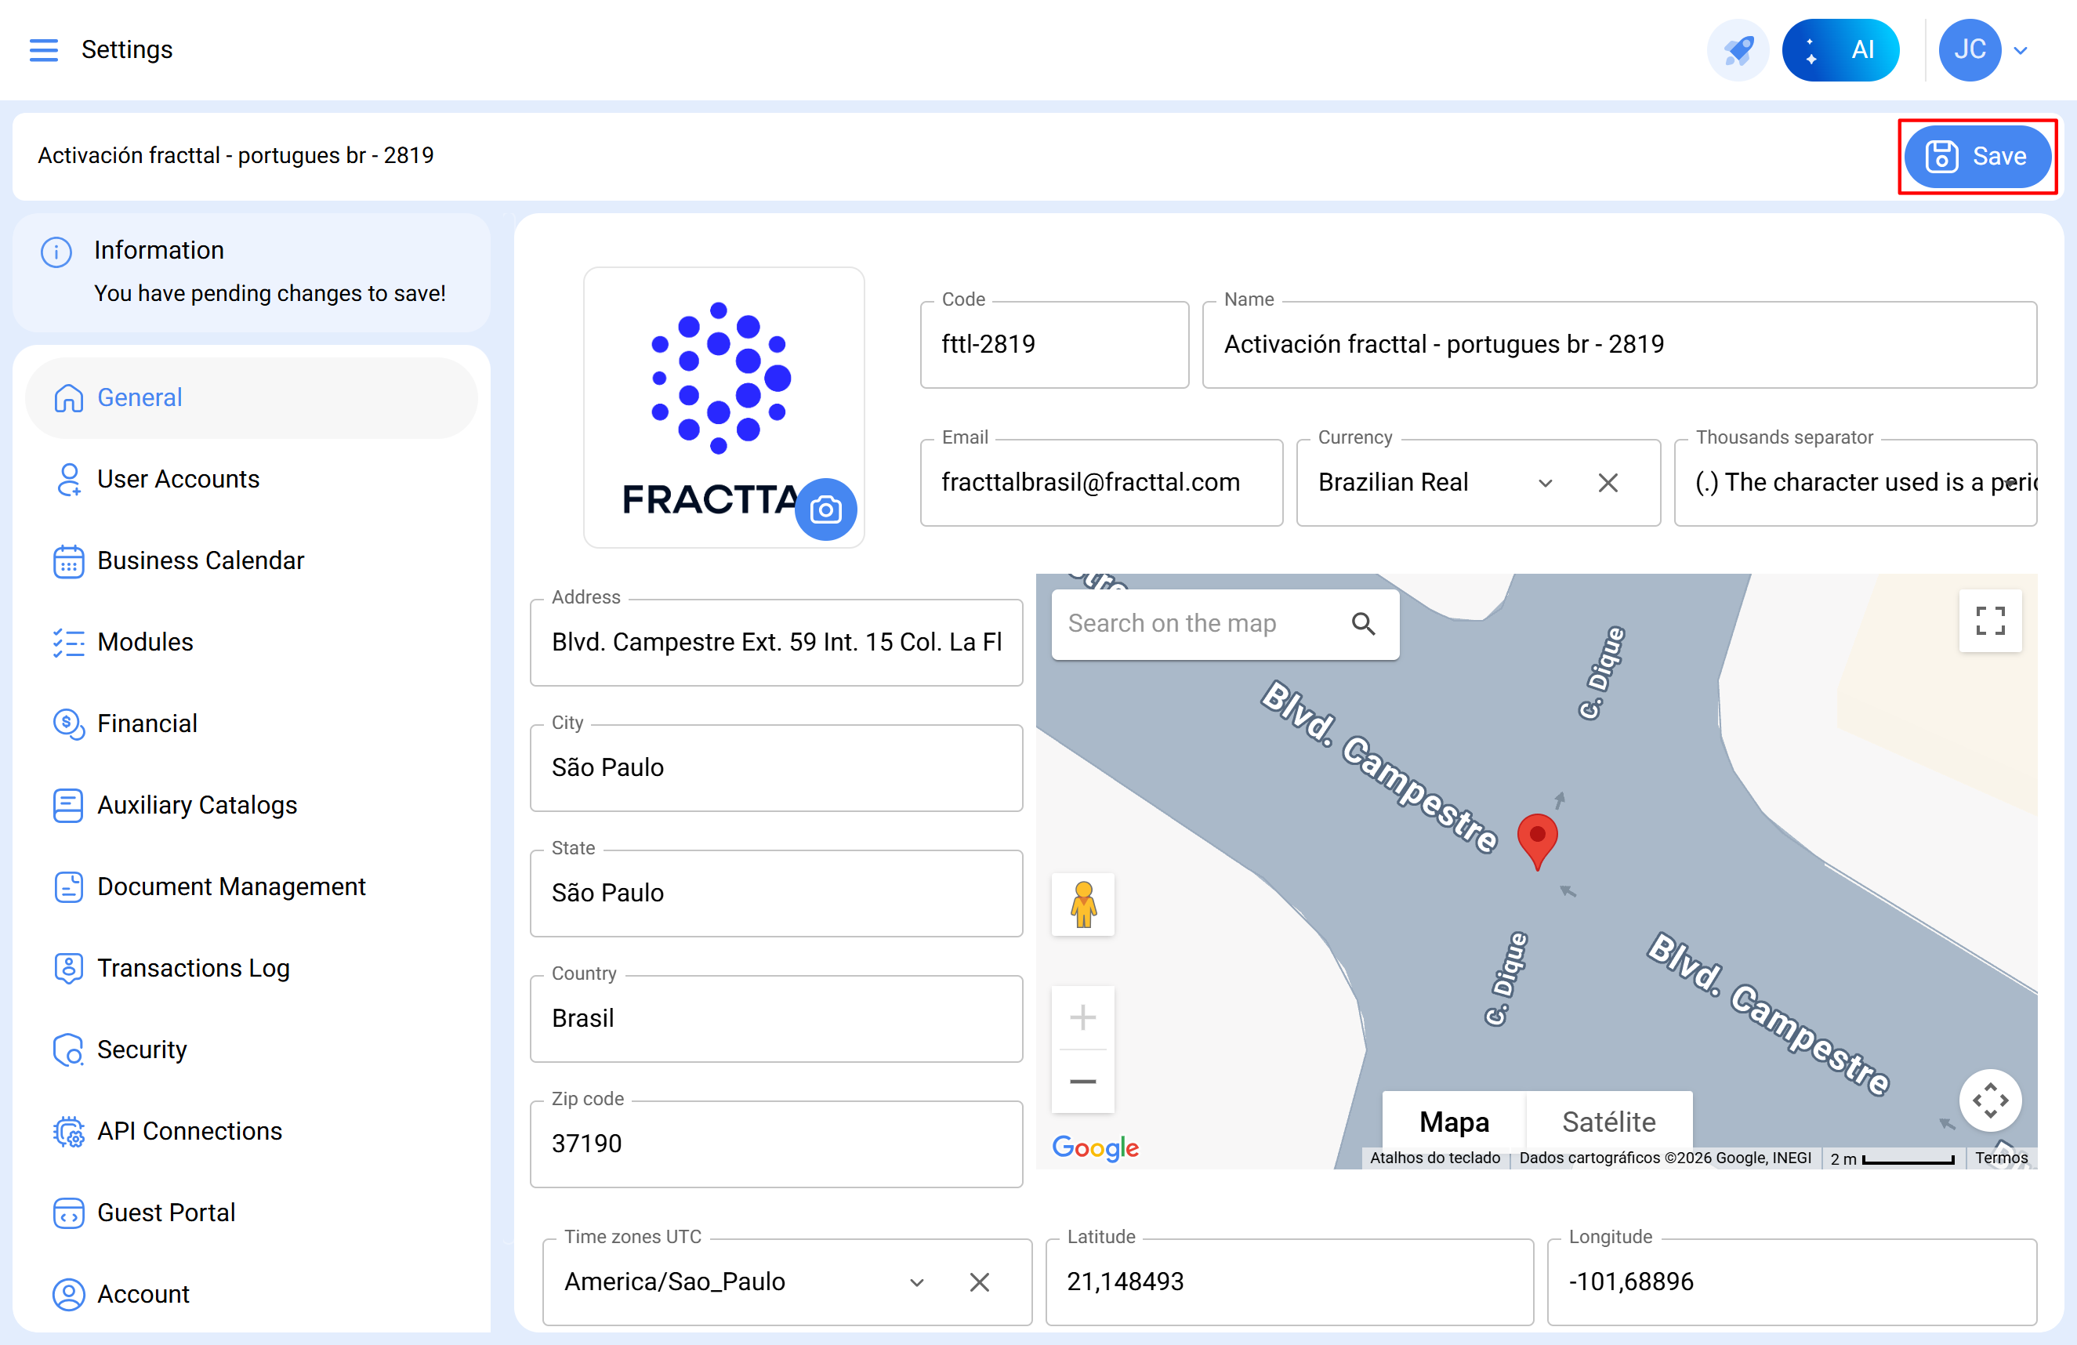Image resolution: width=2077 pixels, height=1345 pixels.
Task: Open the AI assistant button
Action: pos(1840,49)
